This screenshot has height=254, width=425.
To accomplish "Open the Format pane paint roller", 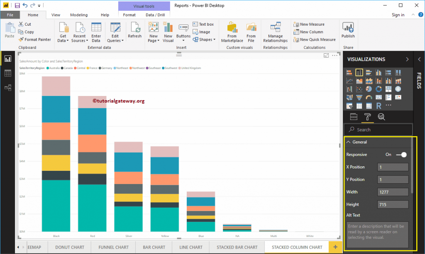I will (368, 116).
